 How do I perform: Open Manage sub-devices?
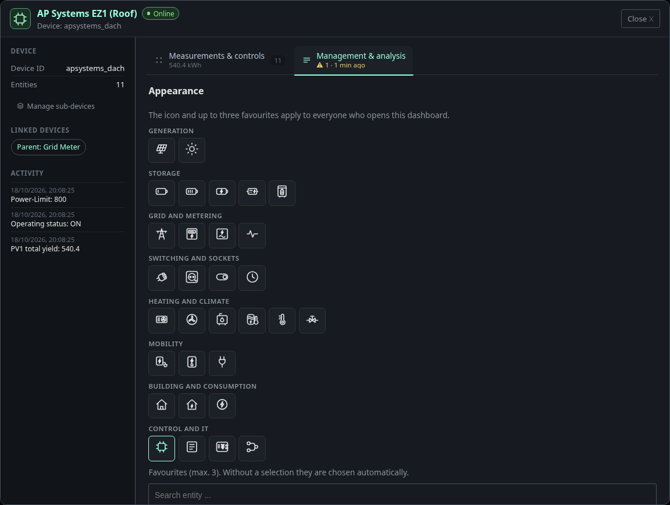click(x=56, y=106)
